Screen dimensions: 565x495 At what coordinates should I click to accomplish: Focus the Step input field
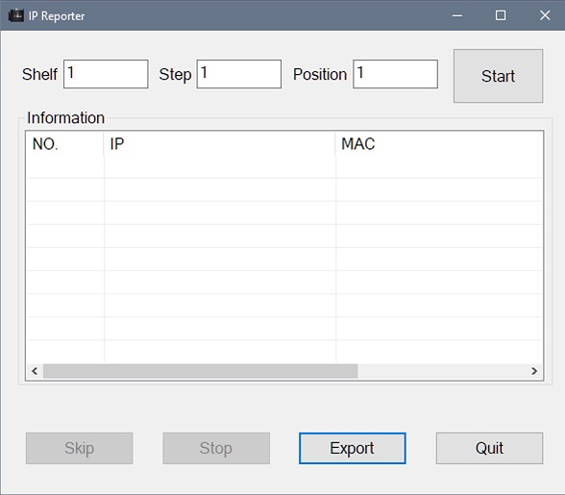pyautogui.click(x=239, y=74)
